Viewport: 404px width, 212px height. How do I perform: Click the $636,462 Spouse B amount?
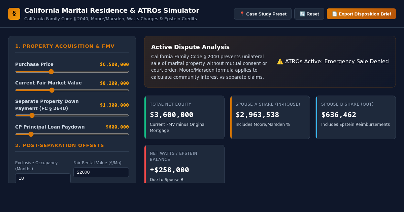[x=339, y=115]
